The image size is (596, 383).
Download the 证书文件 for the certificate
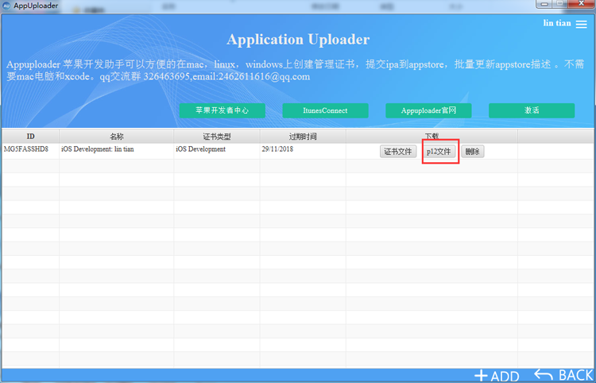(398, 152)
